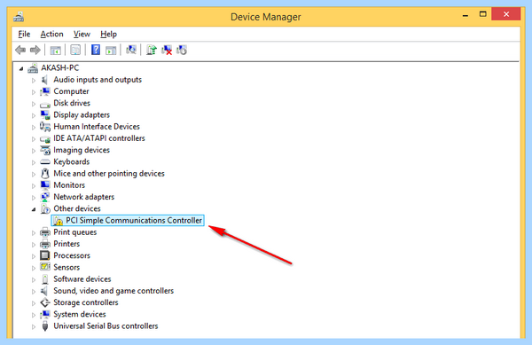Click the Uninstall device red X icon
Screen dimensions: 532x345
tap(167, 51)
